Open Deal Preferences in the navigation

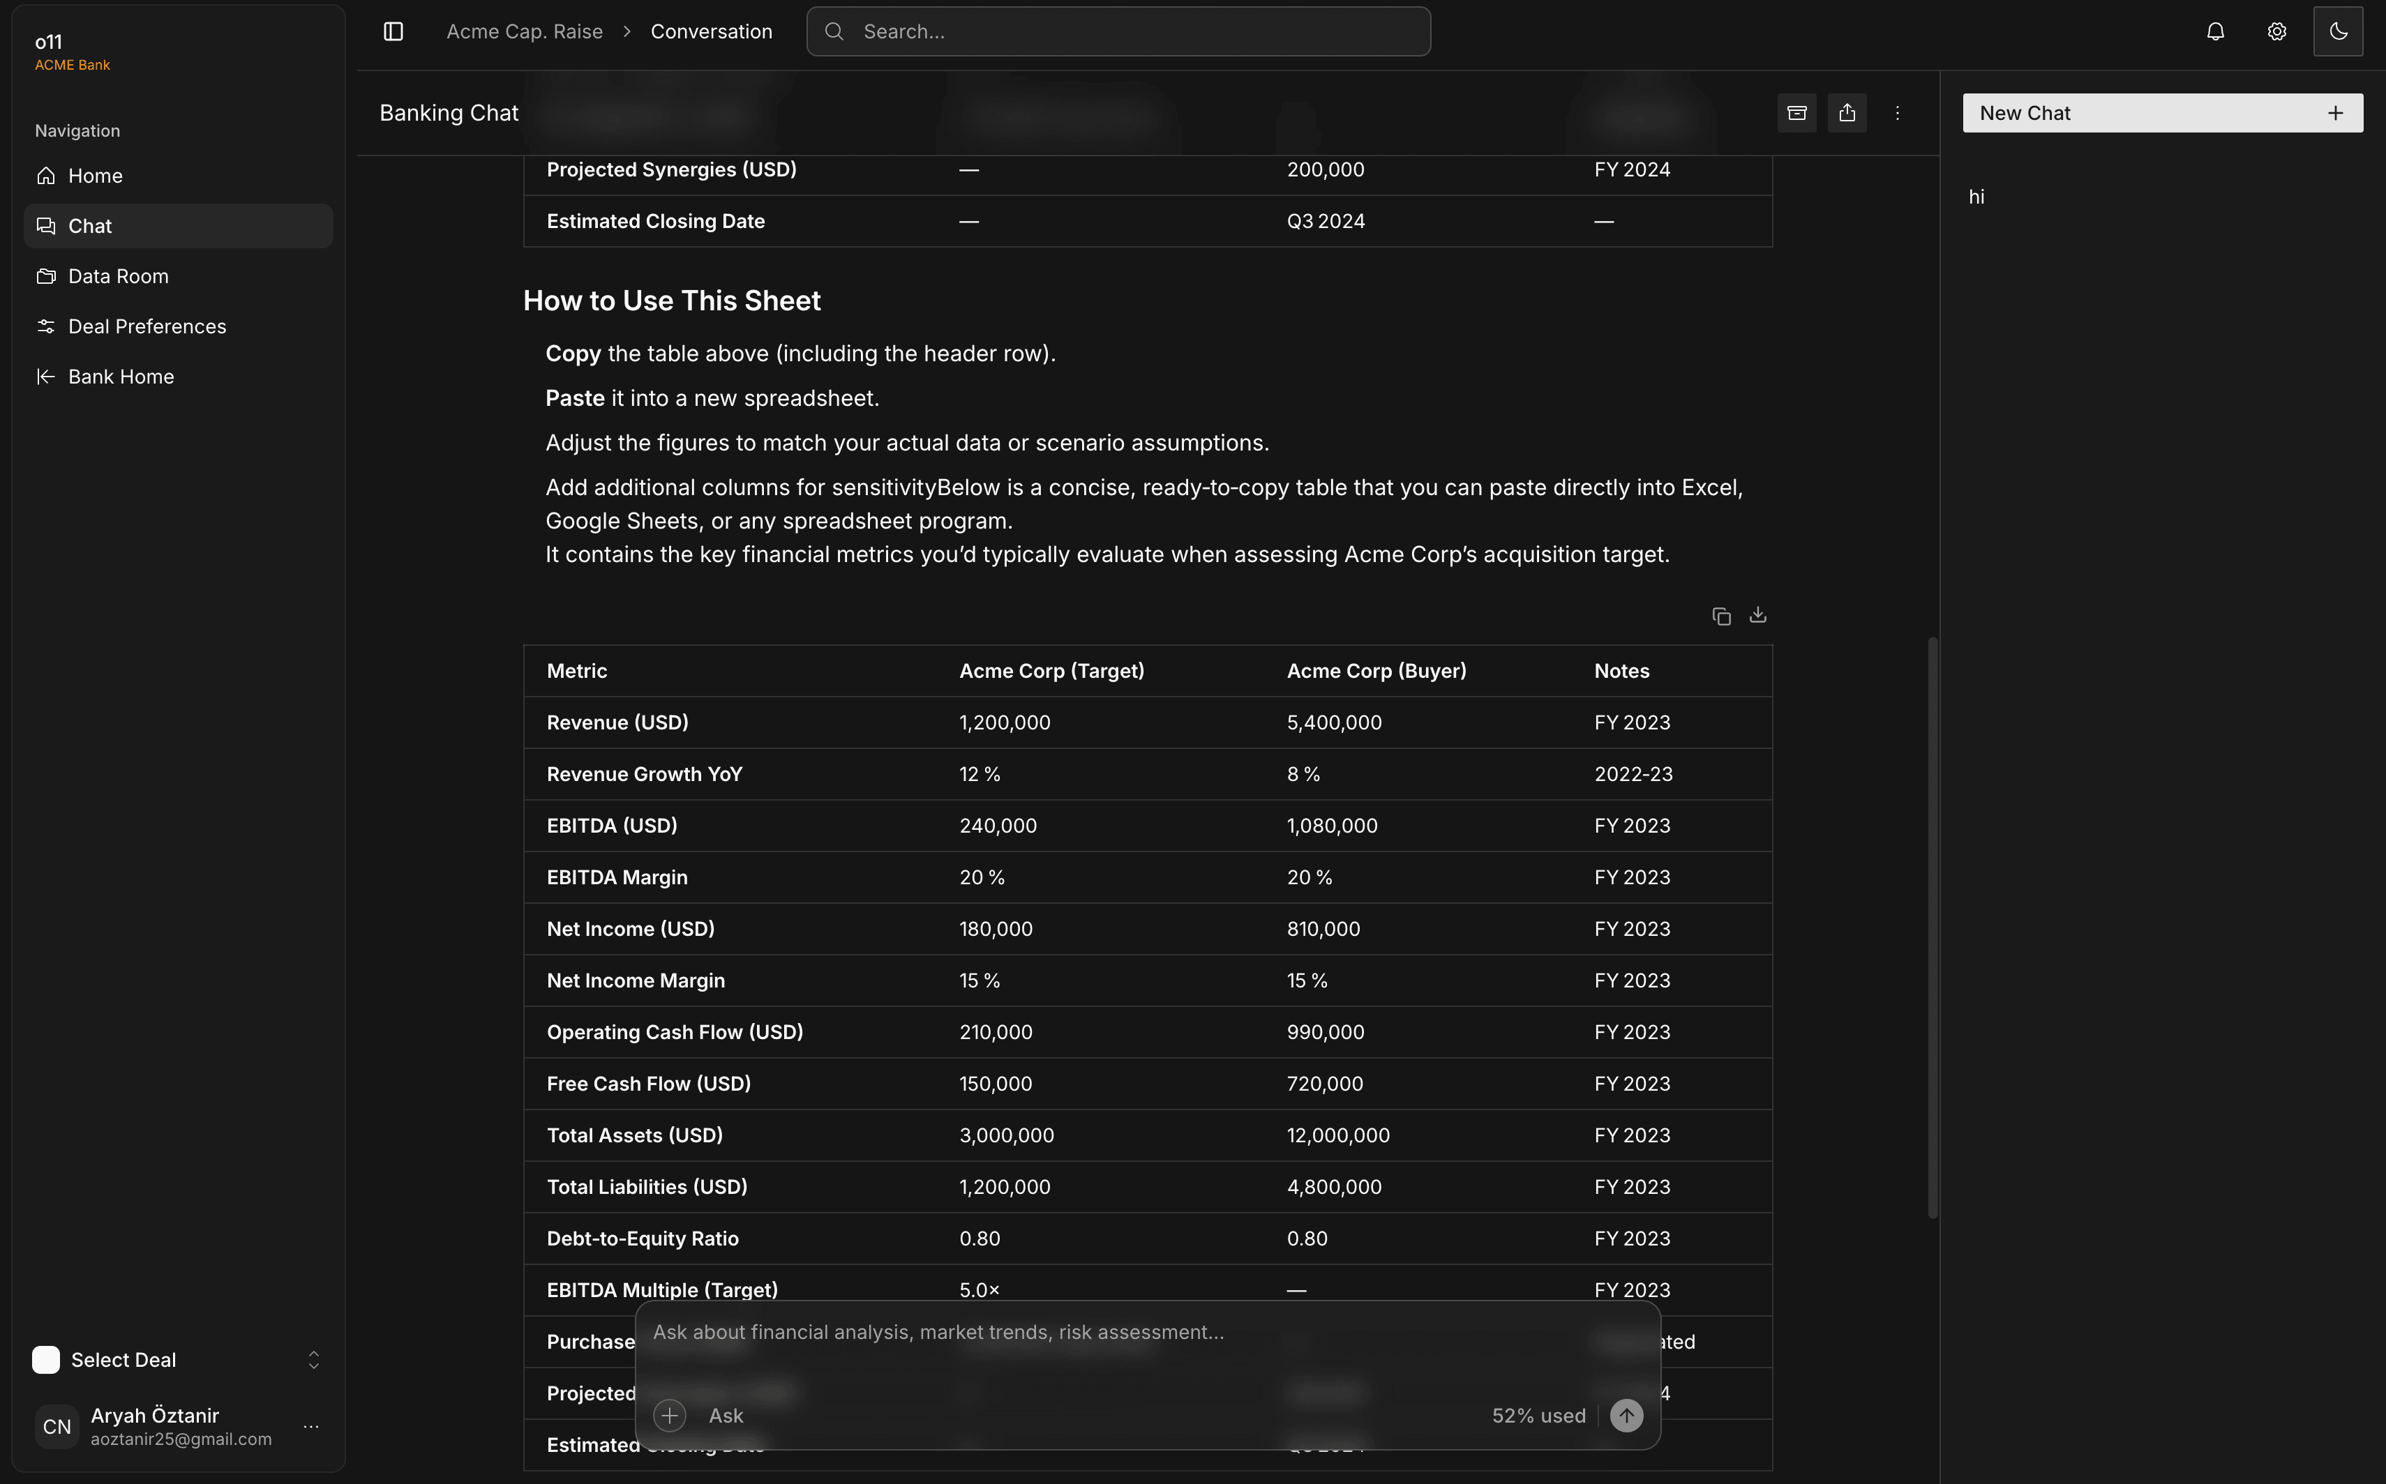click(x=147, y=326)
